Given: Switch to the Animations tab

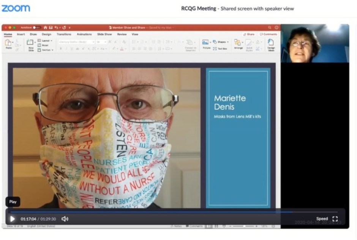Looking at the screenshot, I should [x=84, y=34].
